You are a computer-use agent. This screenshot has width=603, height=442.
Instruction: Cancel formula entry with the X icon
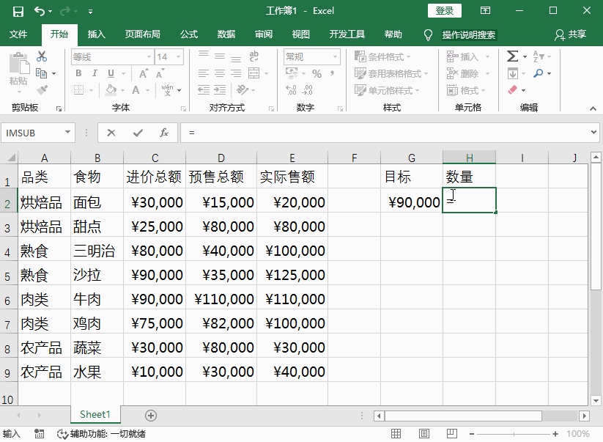click(111, 133)
